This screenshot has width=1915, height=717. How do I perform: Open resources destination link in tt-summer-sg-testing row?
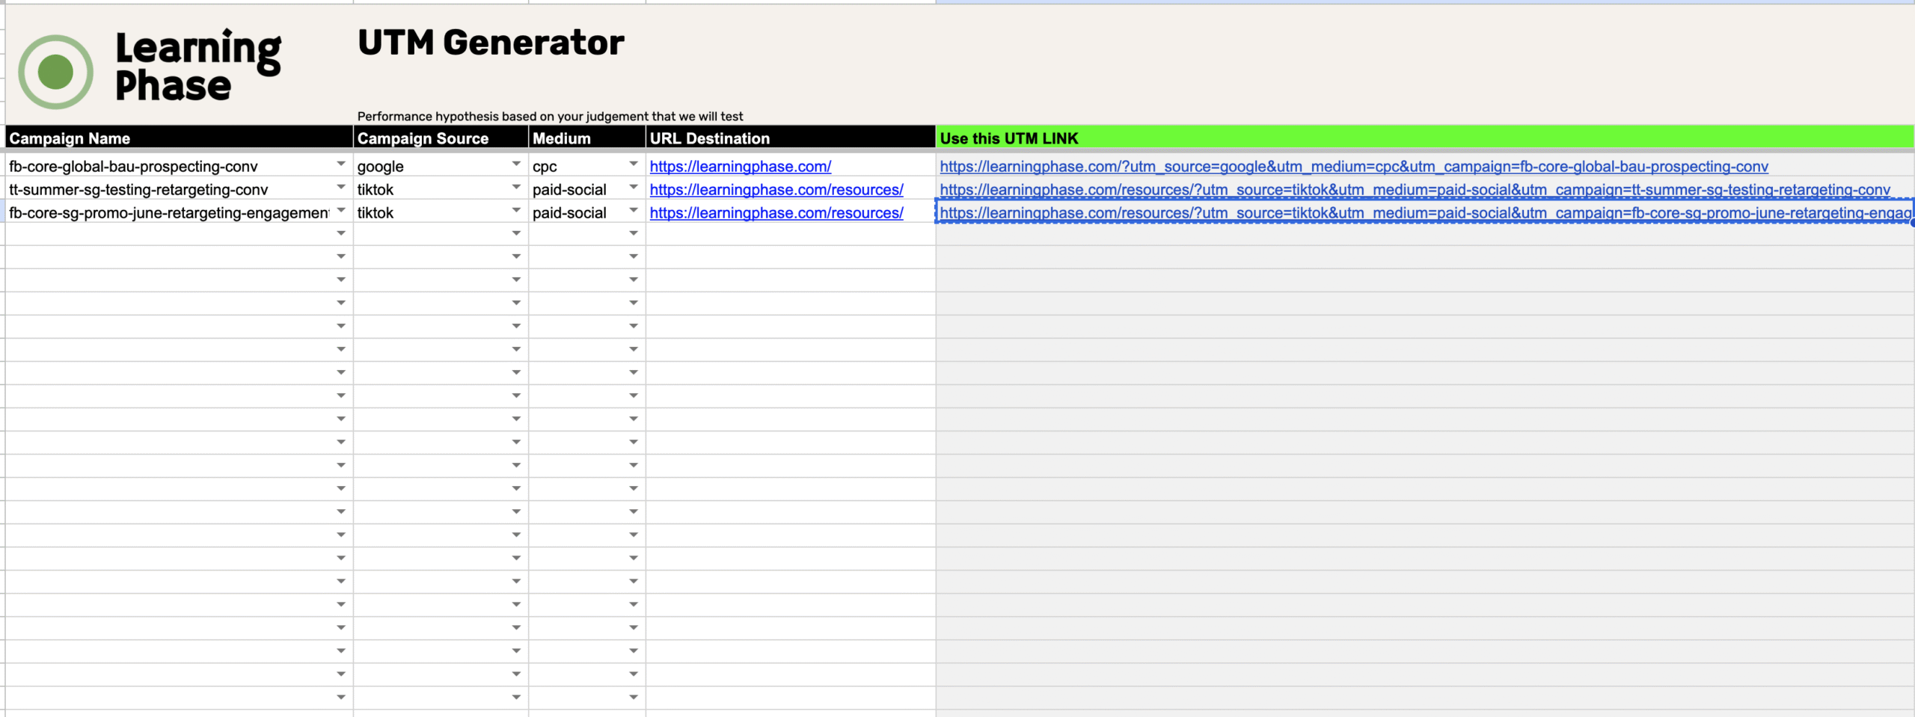tap(776, 189)
